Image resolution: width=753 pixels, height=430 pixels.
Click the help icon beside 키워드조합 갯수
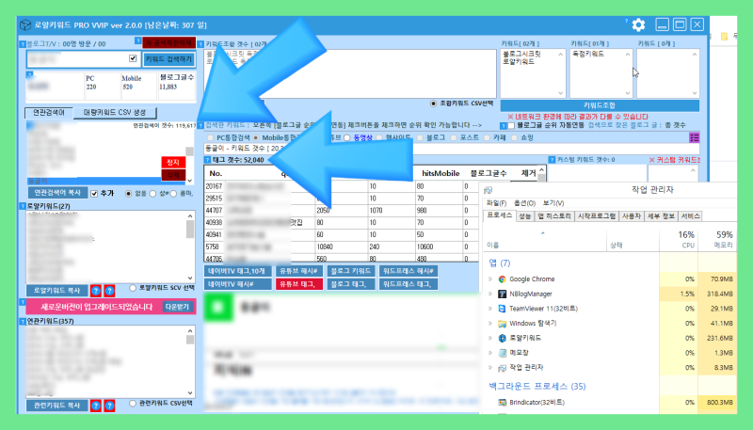click(200, 44)
